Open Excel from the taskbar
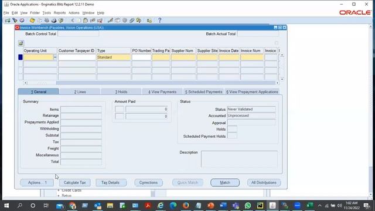The height and width of the screenshot is (211, 375). pyautogui.click(x=310, y=205)
